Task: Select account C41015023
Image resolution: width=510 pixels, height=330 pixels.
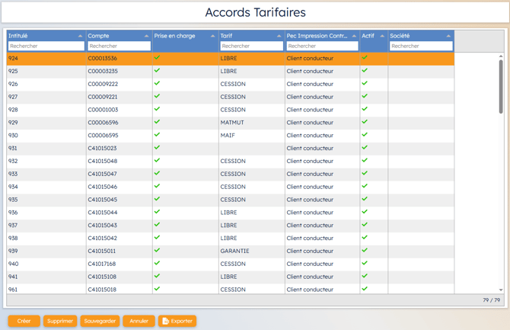Action: click(102, 149)
